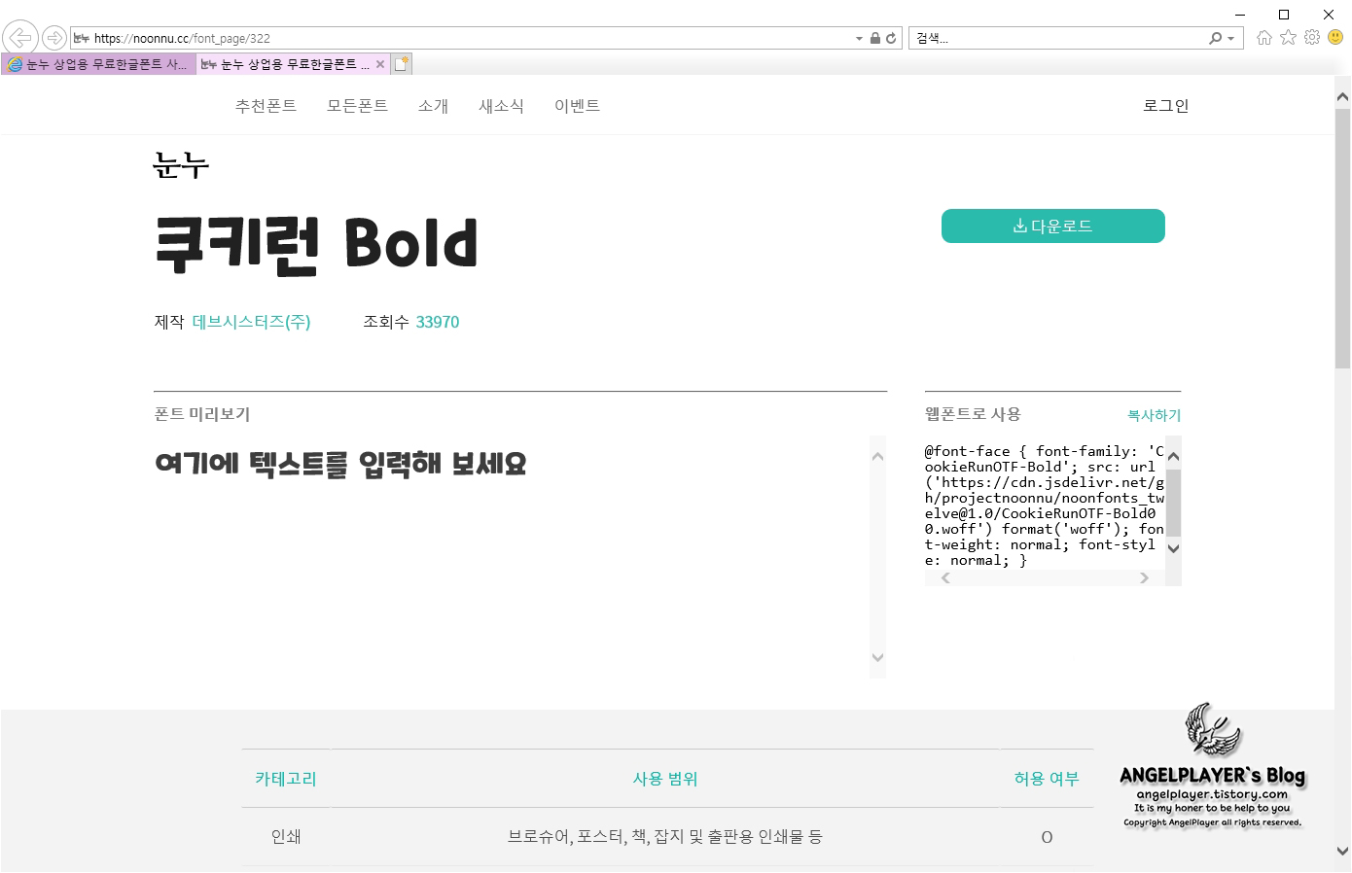Image resolution: width=1352 pixels, height=873 pixels.
Task: Open a new browser tab
Action: coord(401,64)
